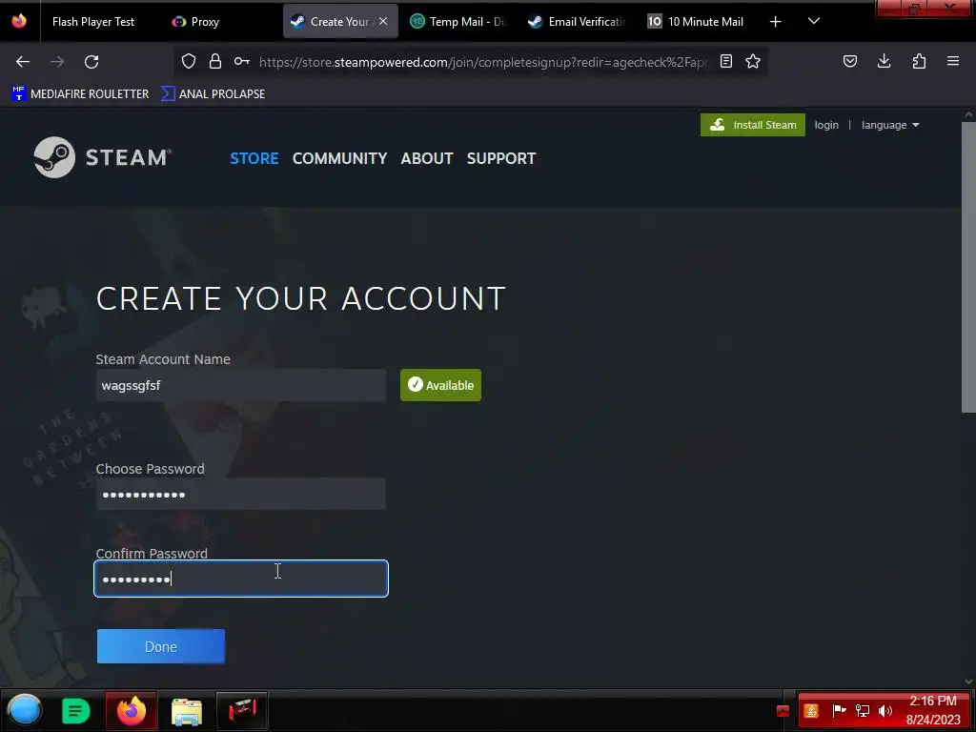Image resolution: width=976 pixels, height=732 pixels.
Task: Open the Start orb on the taskbar
Action: [25, 710]
